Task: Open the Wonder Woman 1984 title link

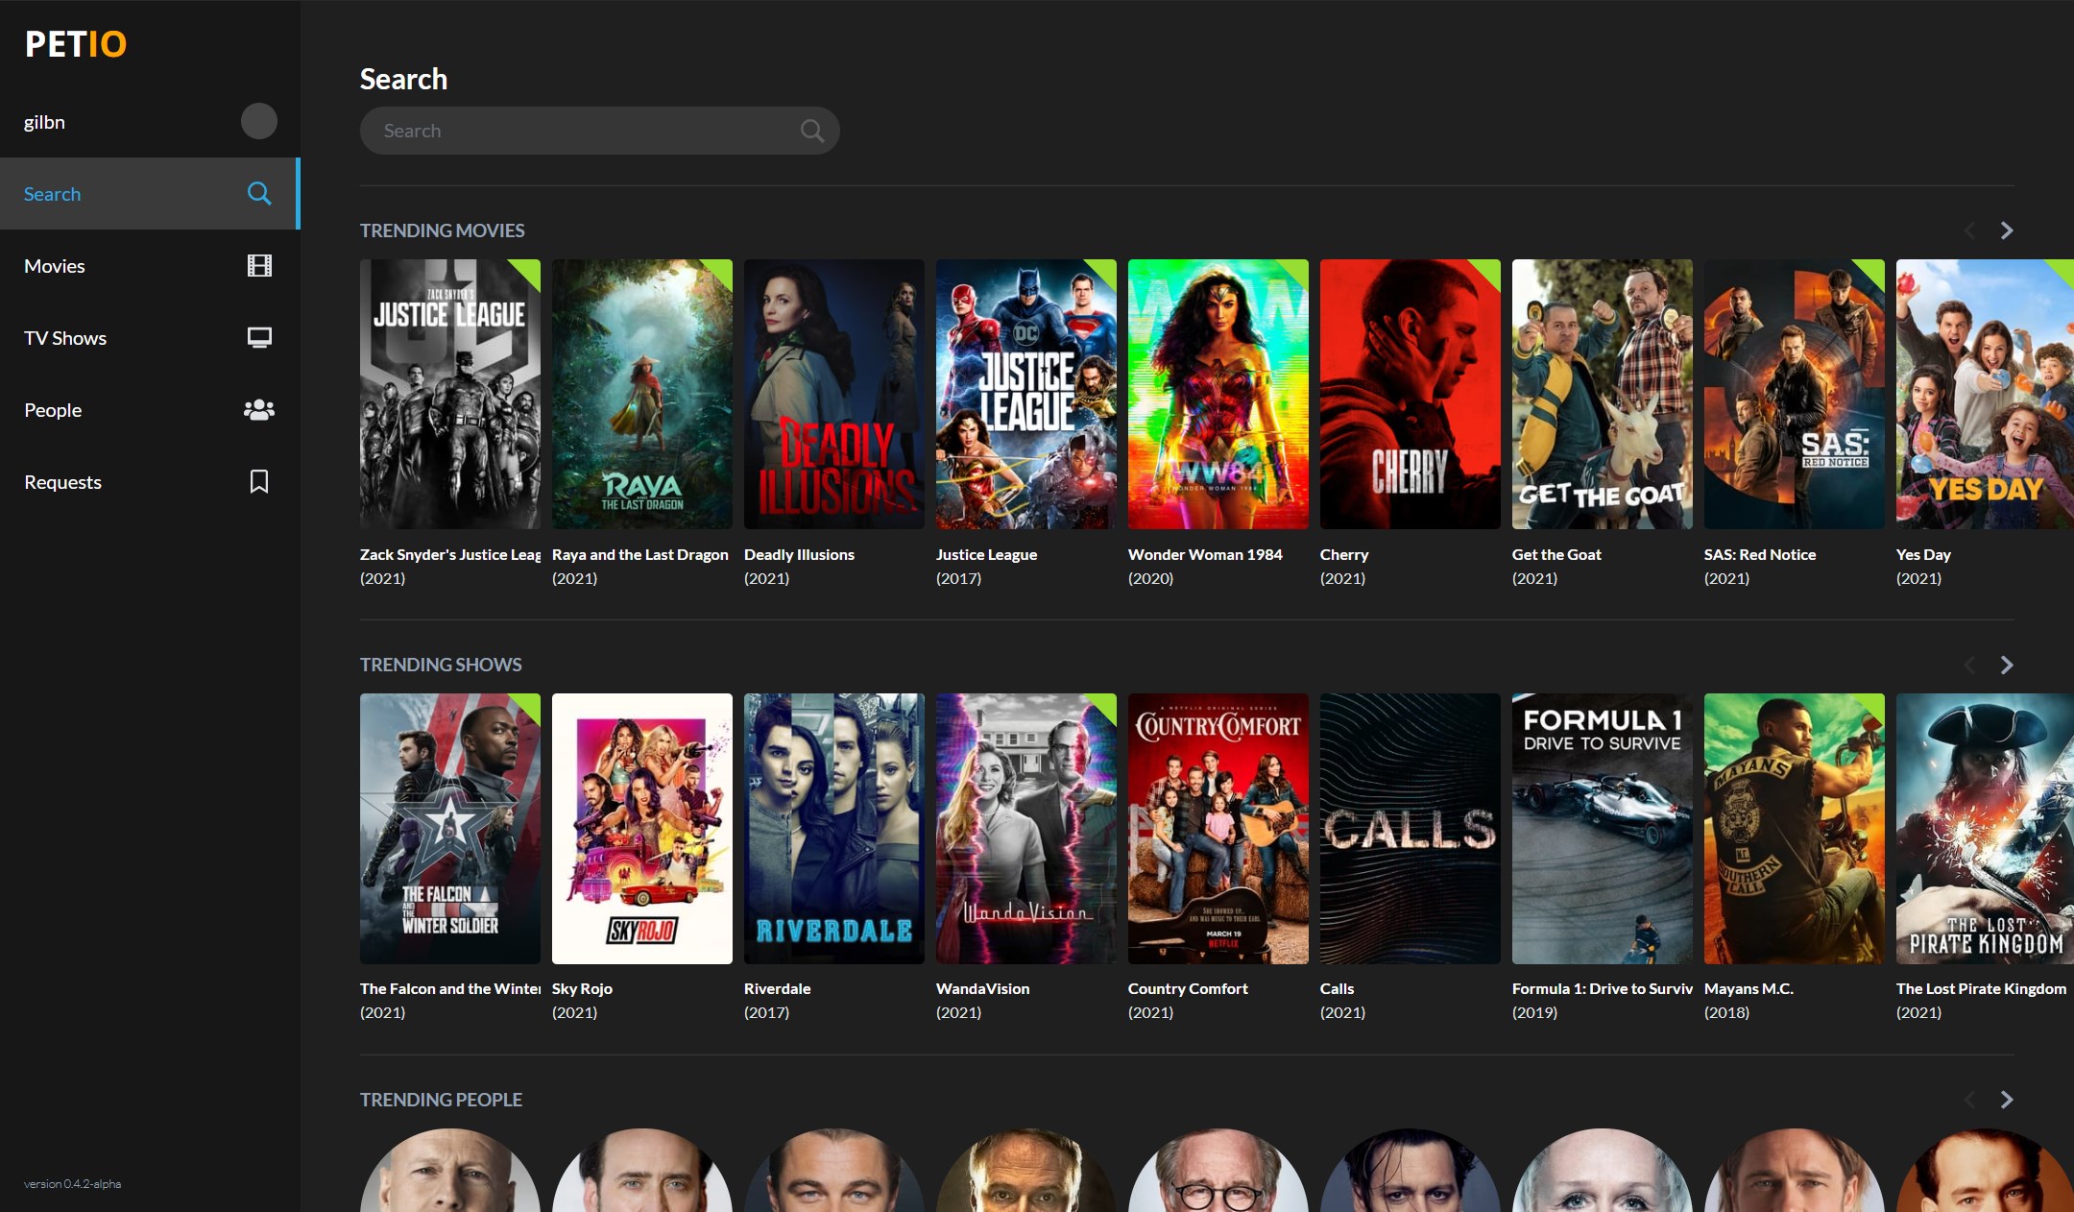Action: [x=1204, y=554]
